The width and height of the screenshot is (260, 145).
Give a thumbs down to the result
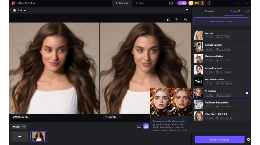pyautogui.click(x=177, y=19)
